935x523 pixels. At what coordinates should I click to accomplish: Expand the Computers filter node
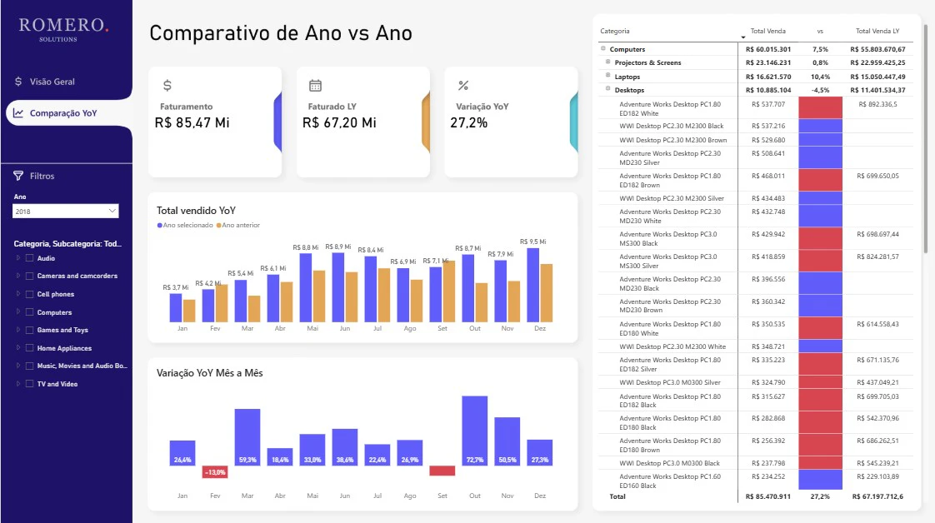click(x=17, y=312)
